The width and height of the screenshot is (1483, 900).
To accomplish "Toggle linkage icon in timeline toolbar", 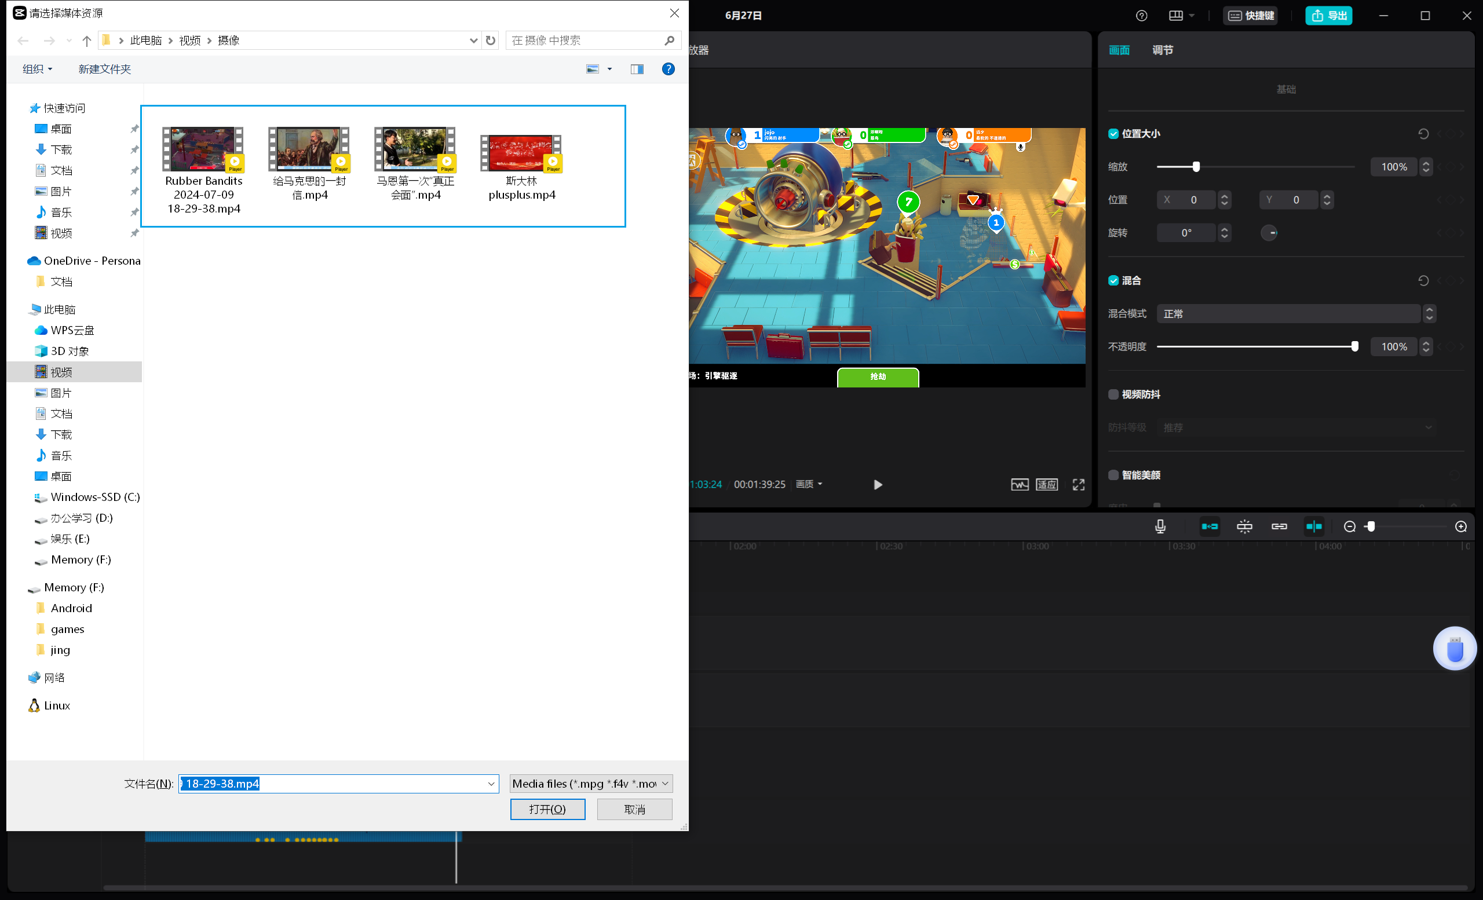I will click(1279, 526).
